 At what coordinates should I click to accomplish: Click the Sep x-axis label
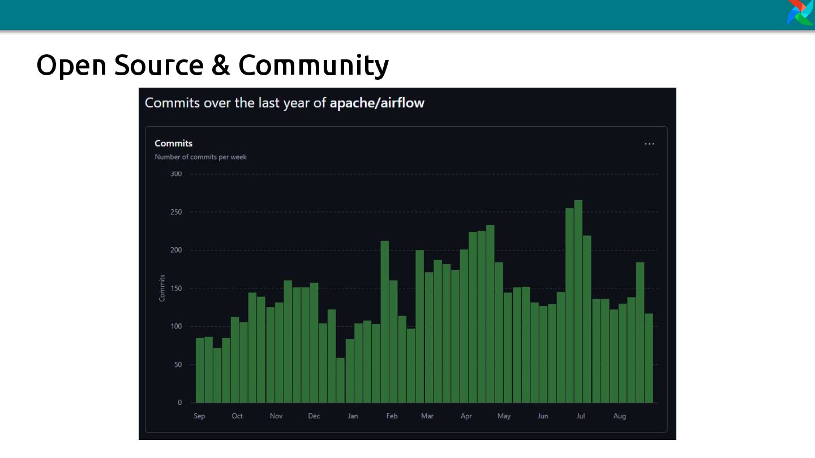pos(199,416)
